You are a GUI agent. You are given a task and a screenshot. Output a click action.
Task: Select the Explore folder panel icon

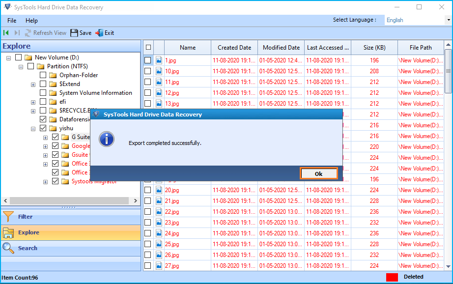(8, 232)
